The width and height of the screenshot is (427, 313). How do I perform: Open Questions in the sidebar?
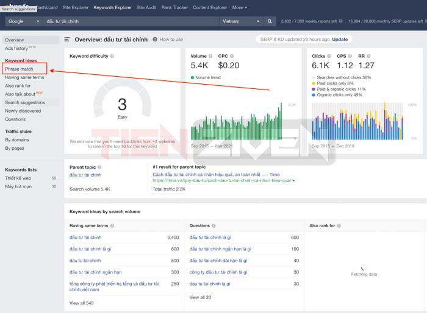15,119
